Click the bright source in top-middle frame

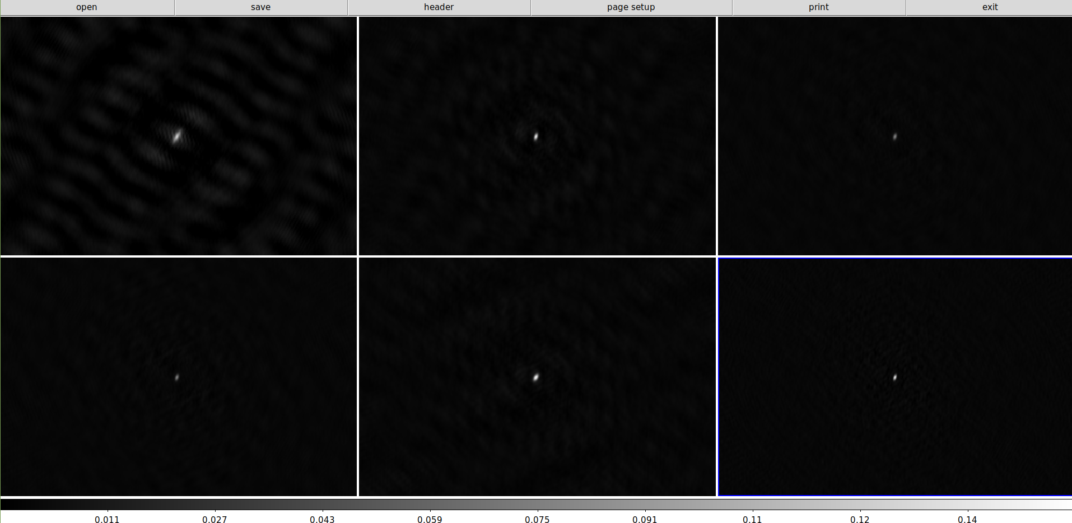pos(536,136)
